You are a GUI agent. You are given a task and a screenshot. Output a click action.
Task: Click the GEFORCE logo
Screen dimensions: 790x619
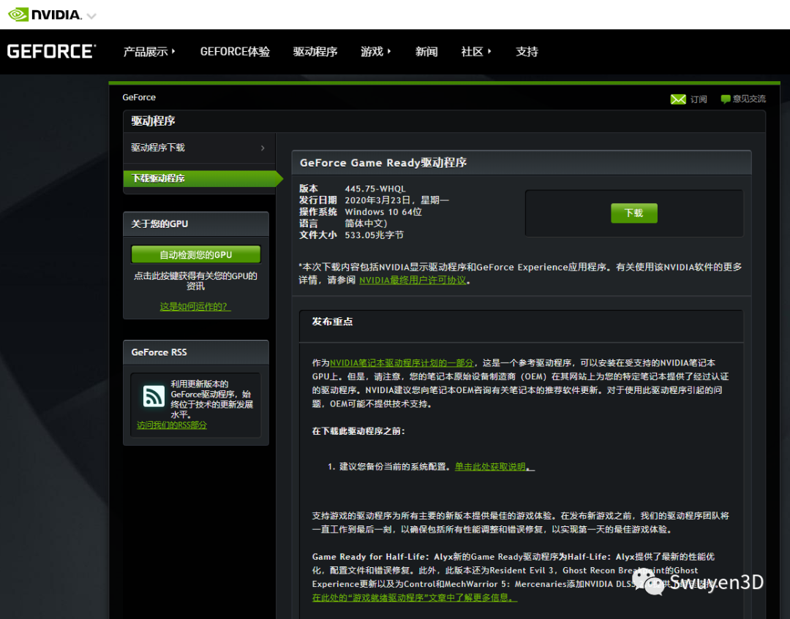pos(51,51)
